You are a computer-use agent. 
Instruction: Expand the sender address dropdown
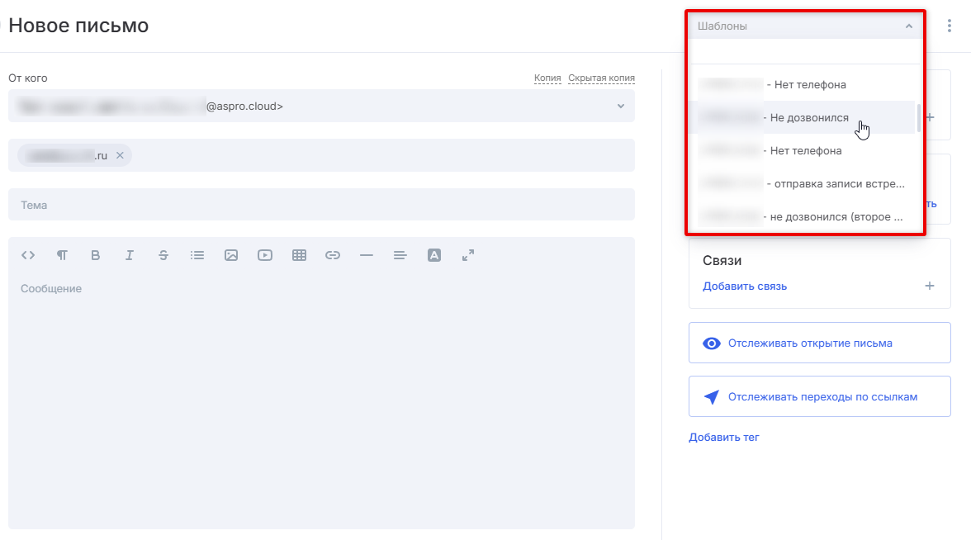pyautogui.click(x=621, y=106)
